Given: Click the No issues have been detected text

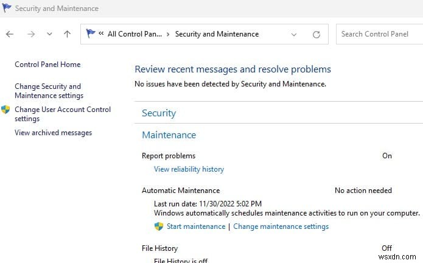Looking at the screenshot, I should [231, 84].
